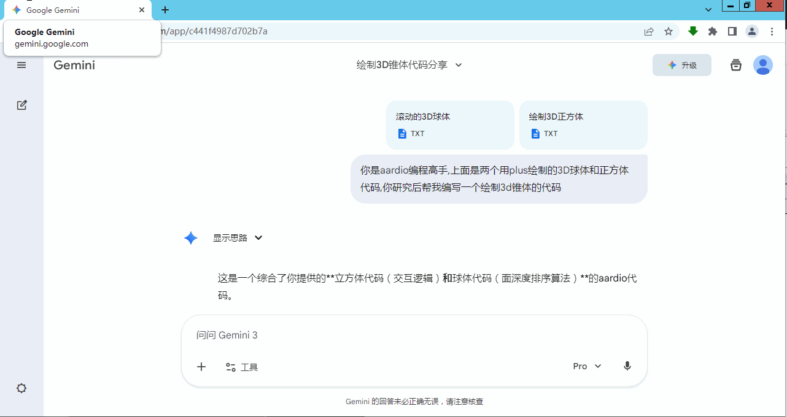Open settings gear in sidebar

(x=21, y=388)
